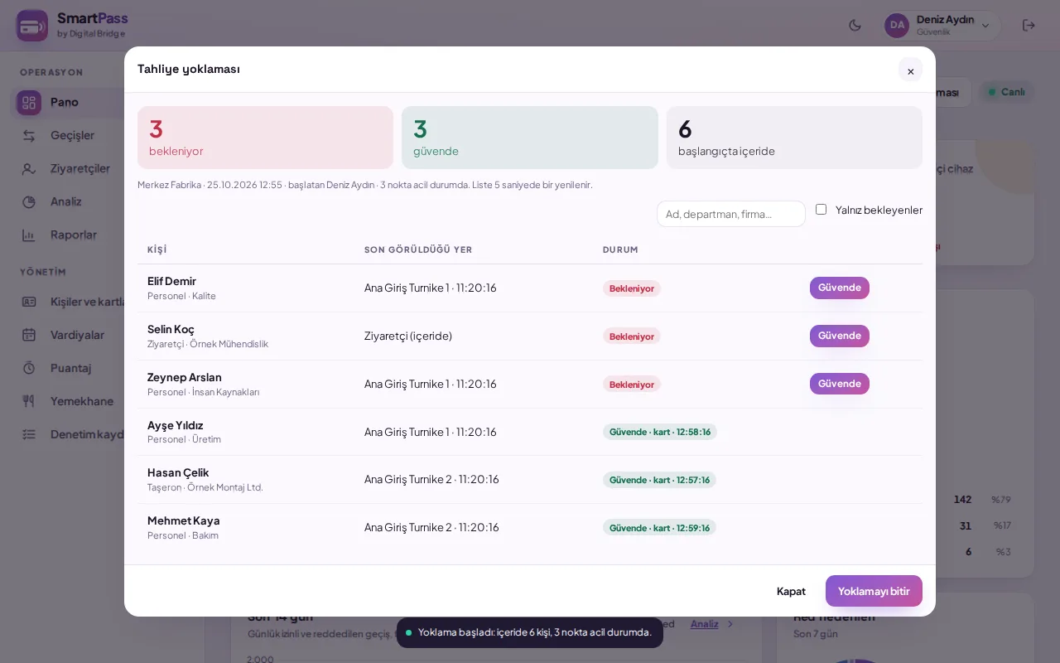The width and height of the screenshot is (1060, 663).
Task: Click the Ziyaretçi (içeride) location cell
Action: point(408,336)
